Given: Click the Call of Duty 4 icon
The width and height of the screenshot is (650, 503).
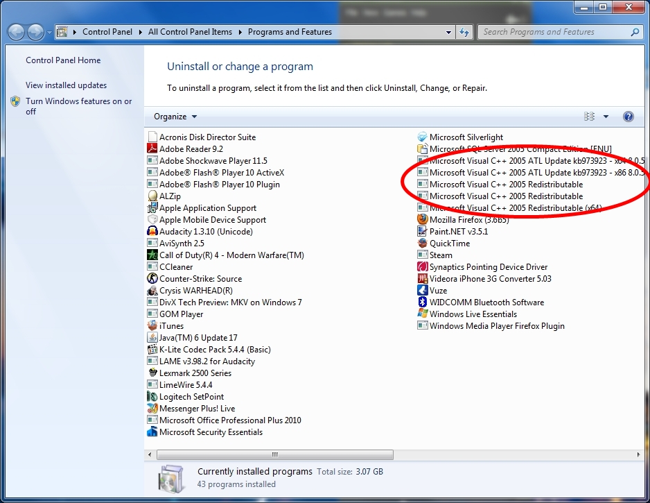Looking at the screenshot, I should 152,255.
